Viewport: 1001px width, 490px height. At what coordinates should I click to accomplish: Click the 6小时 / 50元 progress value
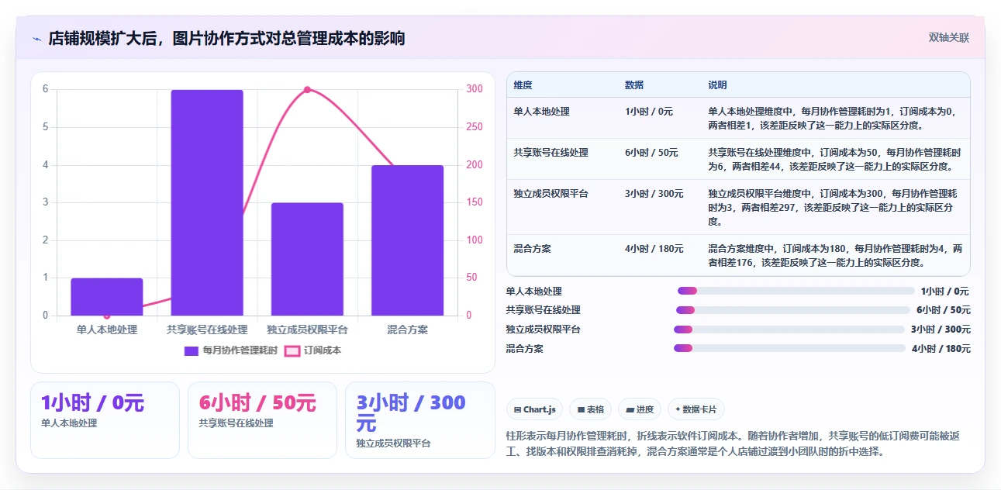pyautogui.click(x=944, y=310)
